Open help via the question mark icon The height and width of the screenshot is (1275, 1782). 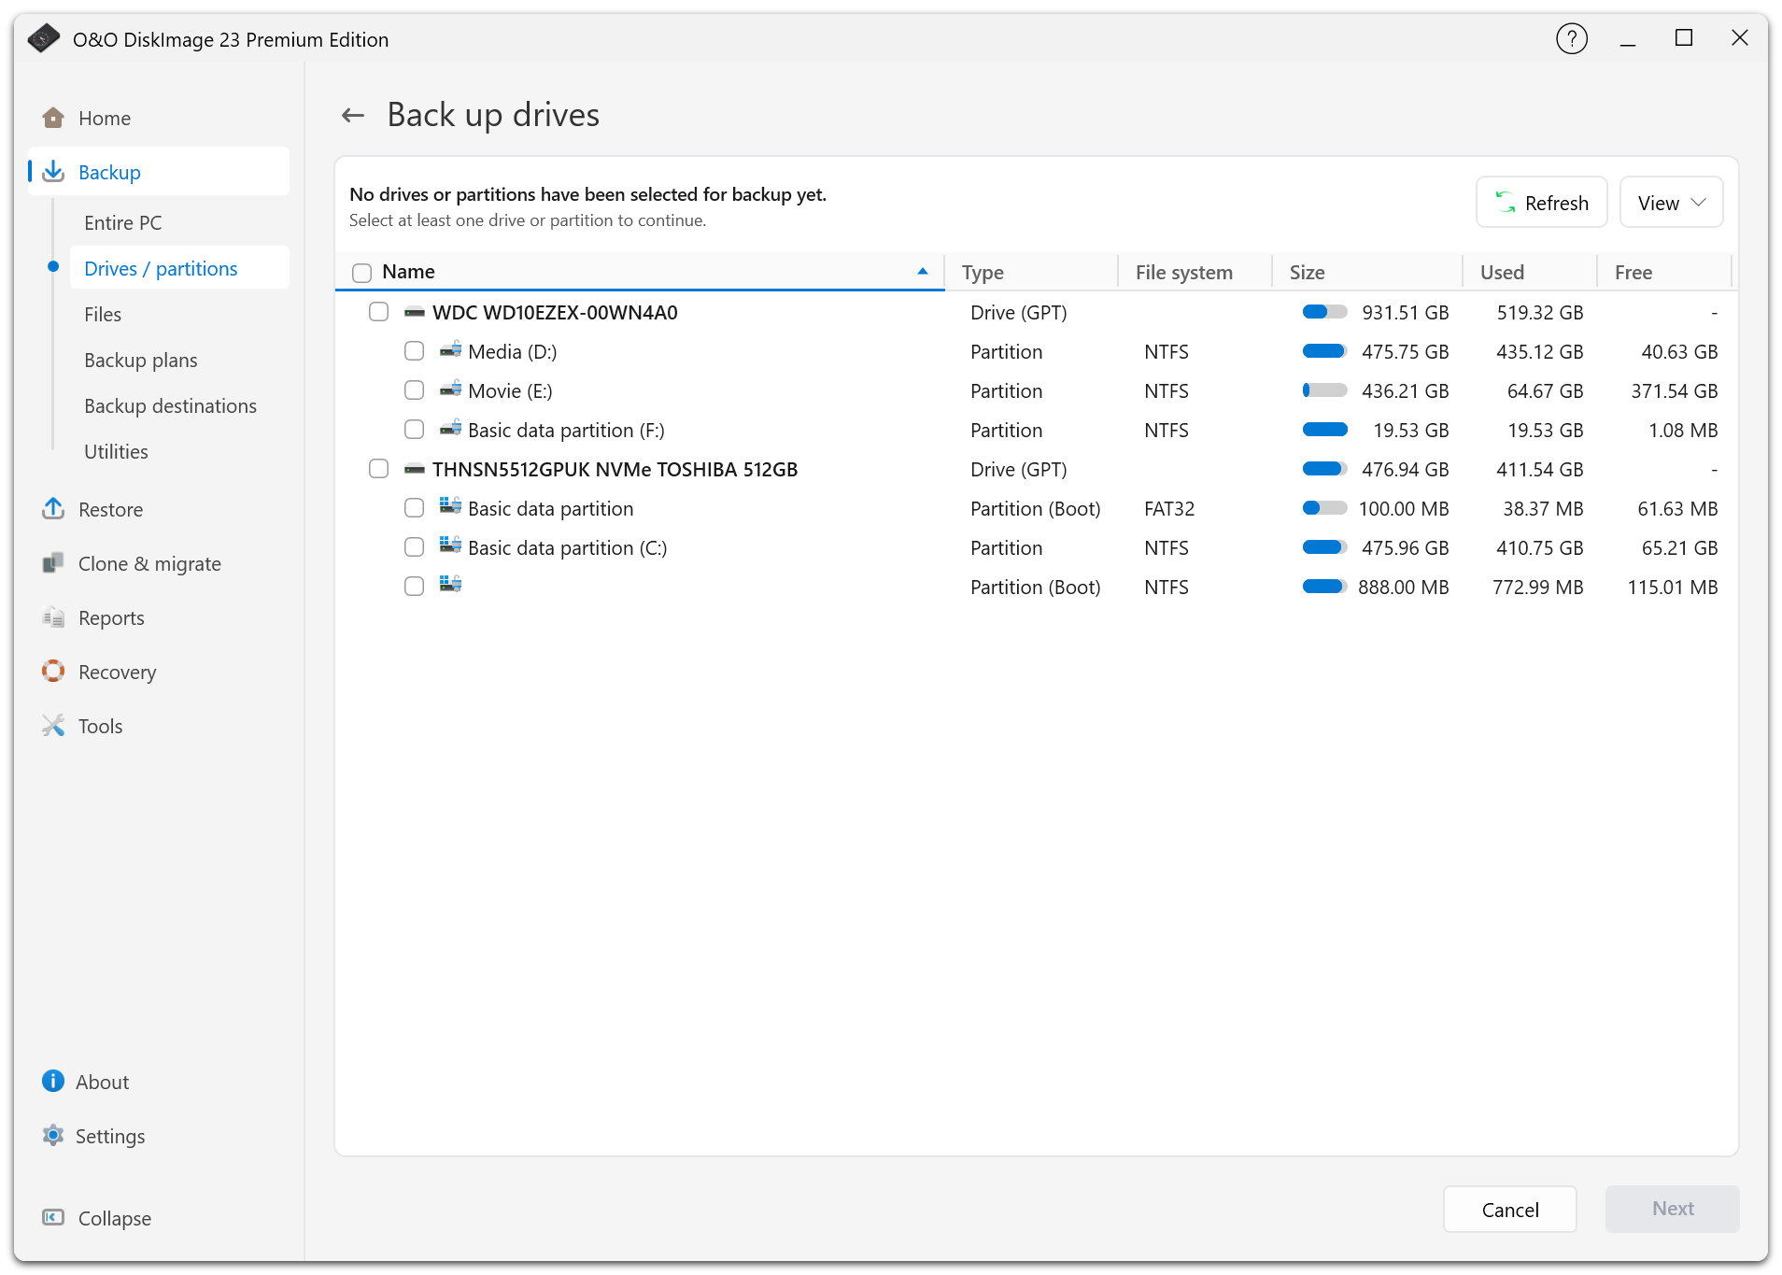pos(1572,39)
